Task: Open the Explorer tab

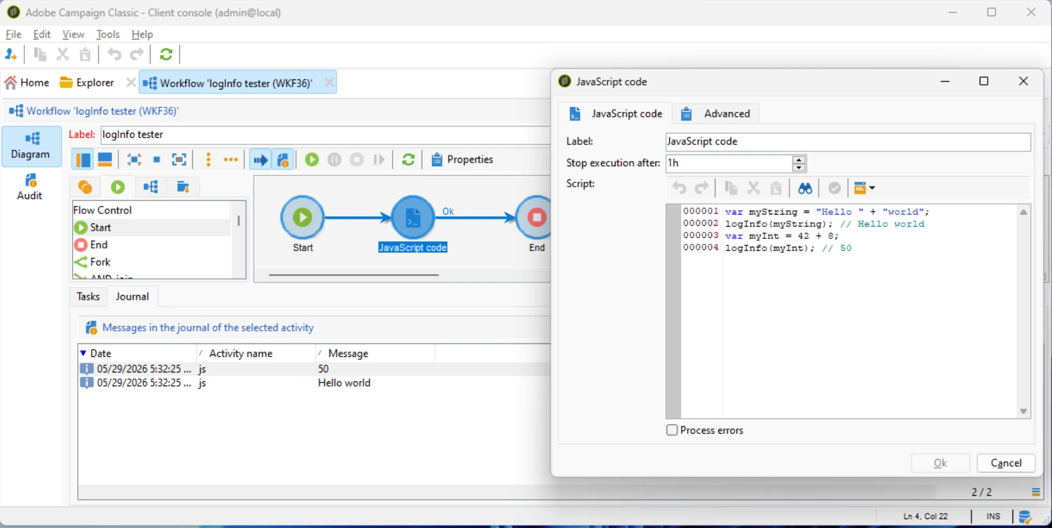Action: (87, 83)
